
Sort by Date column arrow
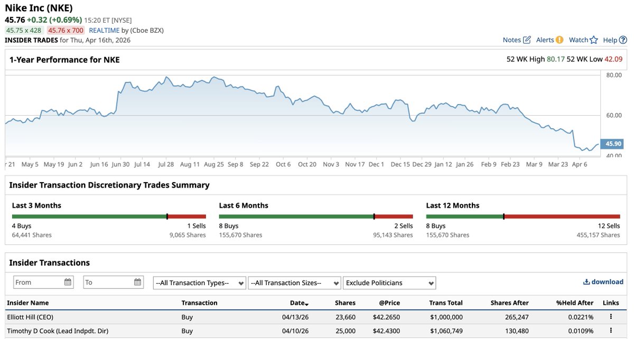[307, 304]
